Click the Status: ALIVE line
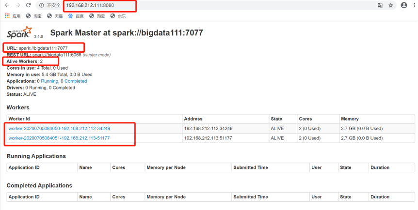Screen dimensions: 418x210 pyautogui.click(x=21, y=94)
